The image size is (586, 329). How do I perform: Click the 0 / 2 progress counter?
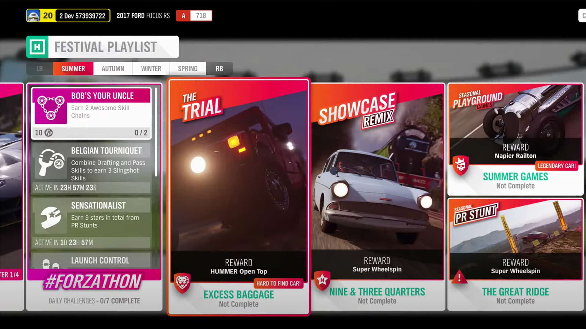(141, 133)
